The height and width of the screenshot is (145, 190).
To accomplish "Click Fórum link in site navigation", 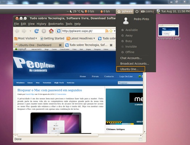I will [x=95, y=76].
